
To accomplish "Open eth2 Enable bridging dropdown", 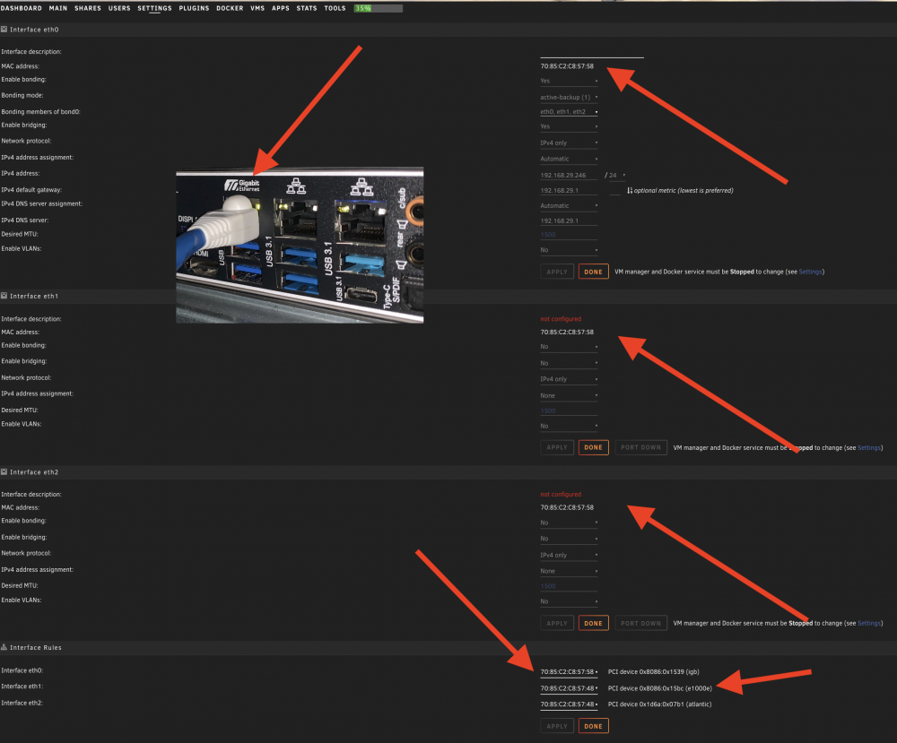I will click(570, 539).
